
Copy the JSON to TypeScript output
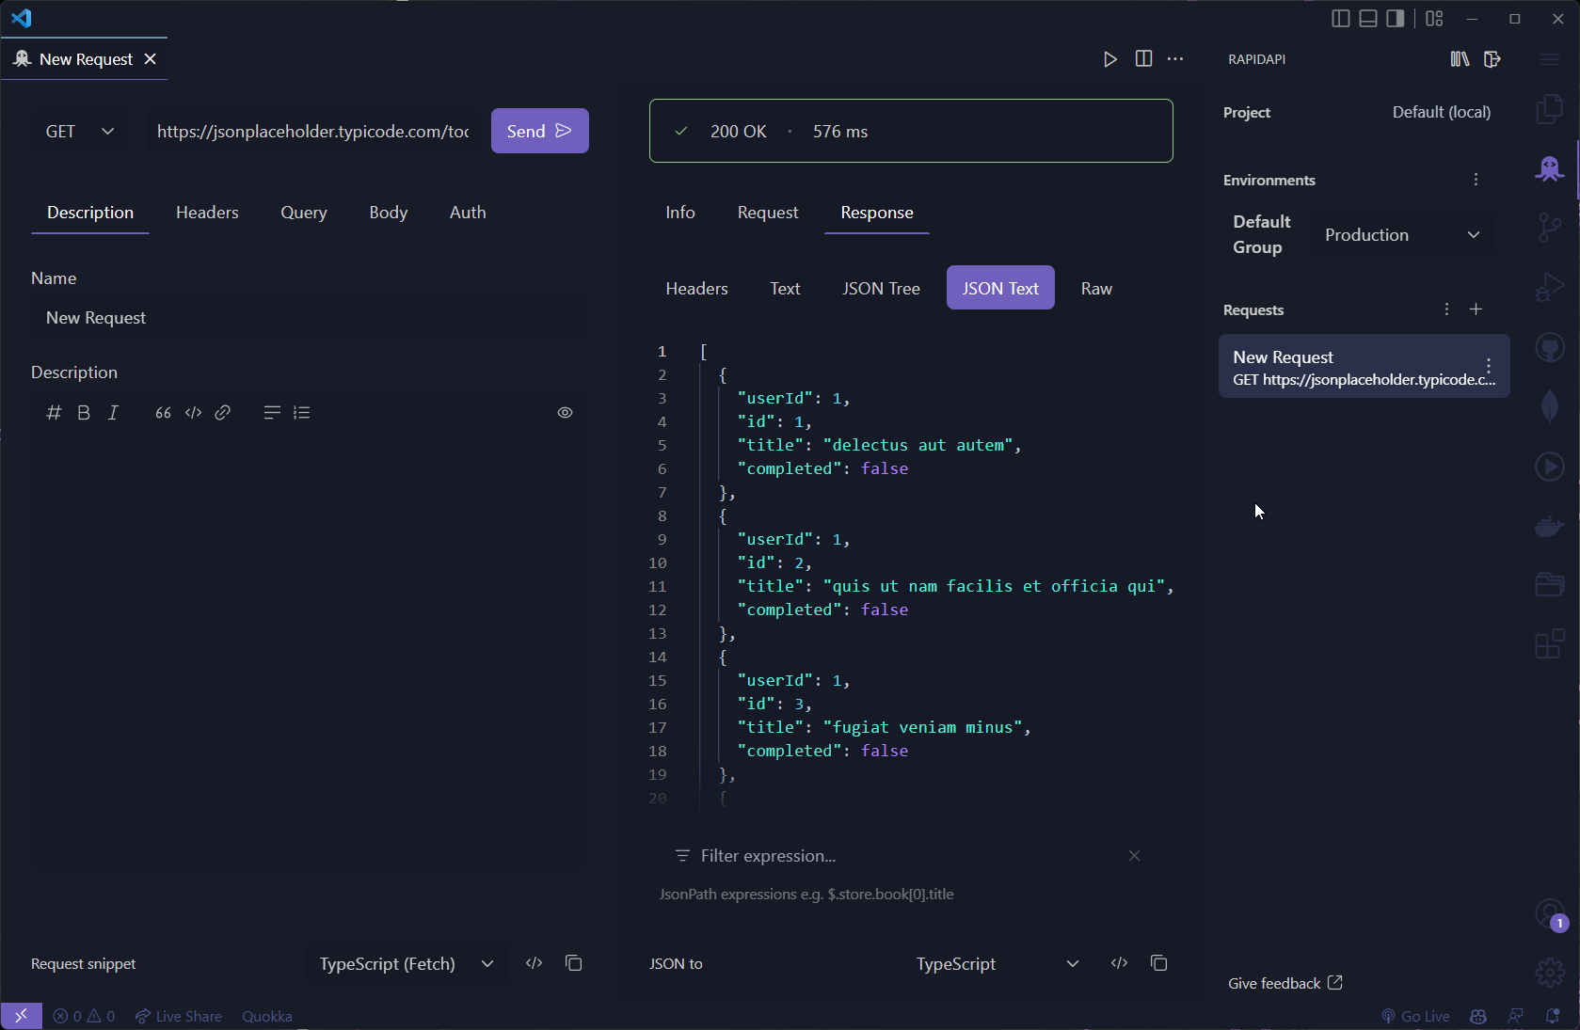click(x=1159, y=963)
